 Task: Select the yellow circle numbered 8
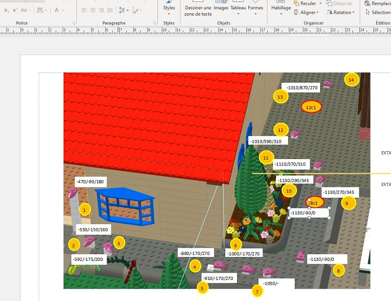coord(338,271)
